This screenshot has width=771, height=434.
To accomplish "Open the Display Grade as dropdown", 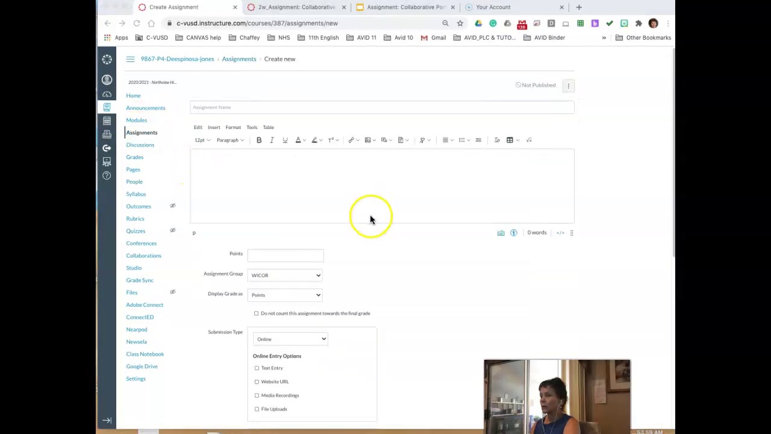I will [x=286, y=295].
